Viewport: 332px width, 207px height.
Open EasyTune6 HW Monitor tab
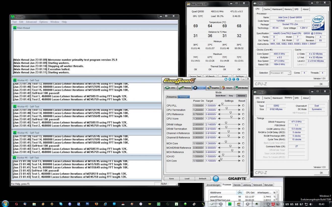tap(242, 88)
